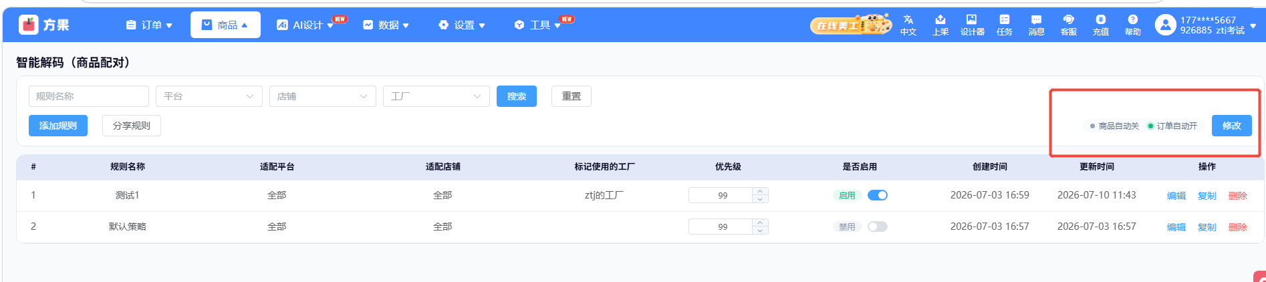Enable the 默认策略 rule toggle
Image resolution: width=1266 pixels, height=282 pixels.
pos(878,227)
